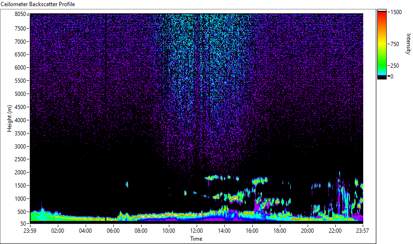Click the 18:00 time tick label
The width and height of the screenshot is (413, 244).
[280, 231]
